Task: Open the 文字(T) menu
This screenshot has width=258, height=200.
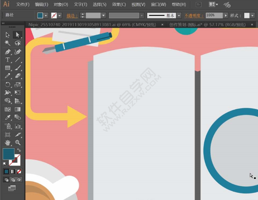Action: (x=80, y=4)
